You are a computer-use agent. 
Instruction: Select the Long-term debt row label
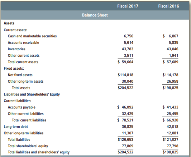(16, 127)
